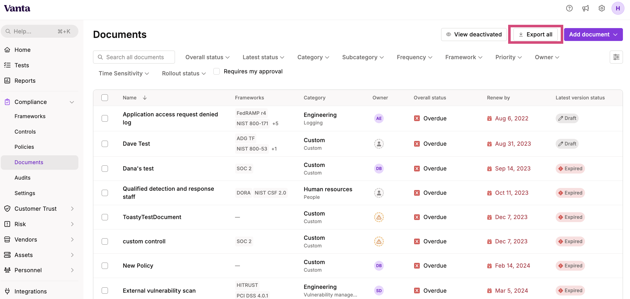Click Qualified detection staff unassigned owner icon

tap(379, 193)
